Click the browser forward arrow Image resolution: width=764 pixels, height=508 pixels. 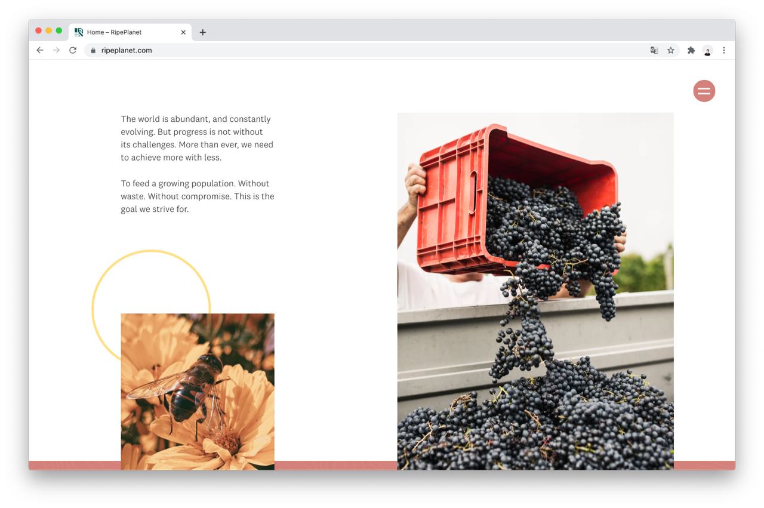click(56, 50)
